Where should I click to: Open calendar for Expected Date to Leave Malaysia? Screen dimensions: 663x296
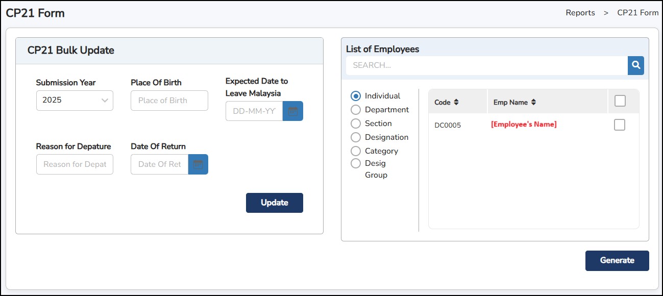[x=293, y=111]
